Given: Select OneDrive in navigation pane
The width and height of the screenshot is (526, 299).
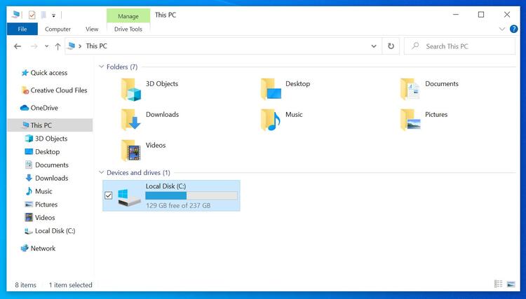Looking at the screenshot, I should pos(39,108).
